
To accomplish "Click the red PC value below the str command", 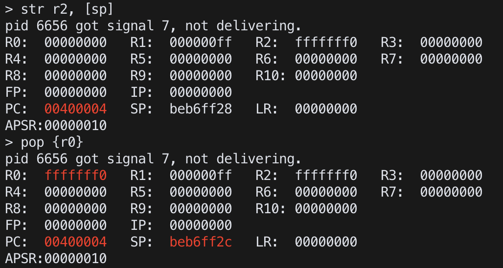I will (75, 109).
